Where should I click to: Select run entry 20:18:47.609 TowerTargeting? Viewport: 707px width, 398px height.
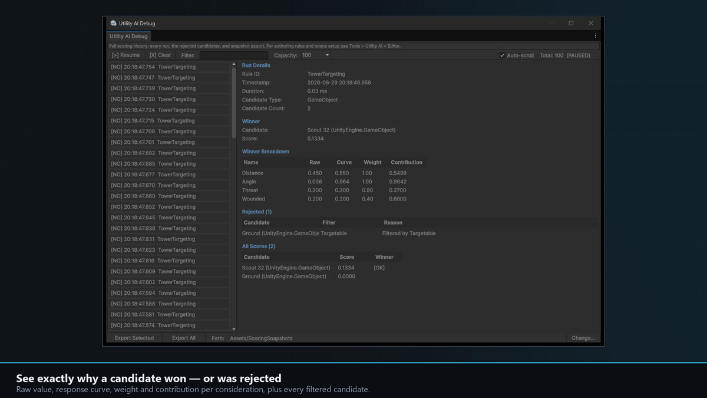click(169, 271)
